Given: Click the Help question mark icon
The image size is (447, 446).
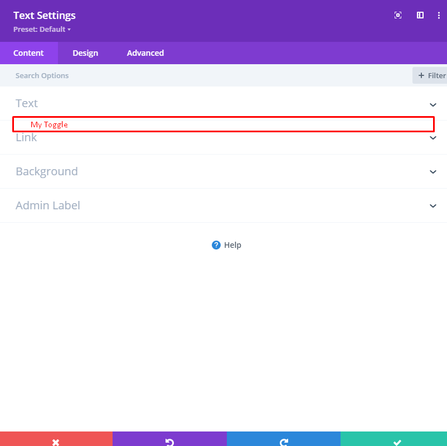Looking at the screenshot, I should (x=216, y=245).
